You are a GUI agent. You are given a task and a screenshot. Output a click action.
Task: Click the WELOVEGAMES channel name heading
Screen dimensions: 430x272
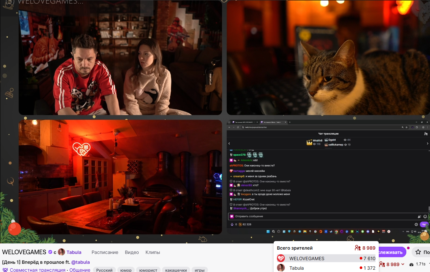(x=24, y=252)
